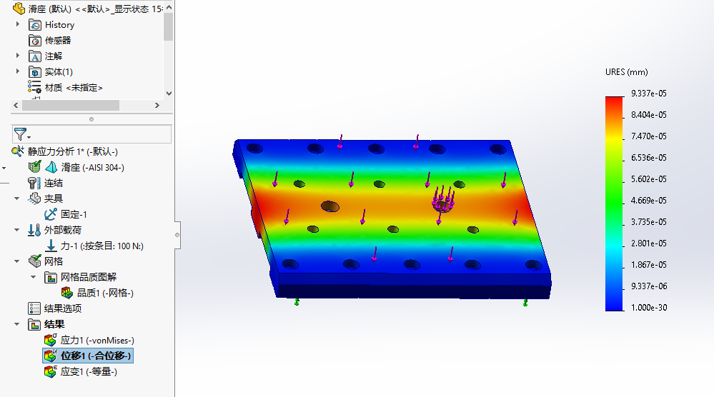The height and width of the screenshot is (397, 714).
Task: Click legend minimum value 1.000e-30
Action: click(x=649, y=308)
